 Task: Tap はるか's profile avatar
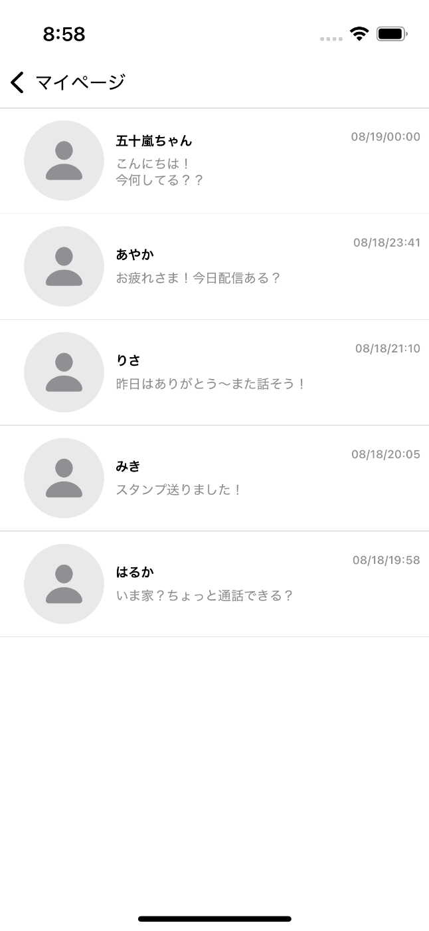(x=64, y=583)
